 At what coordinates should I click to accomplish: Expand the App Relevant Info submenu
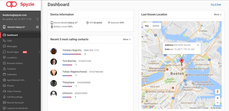point(40,80)
